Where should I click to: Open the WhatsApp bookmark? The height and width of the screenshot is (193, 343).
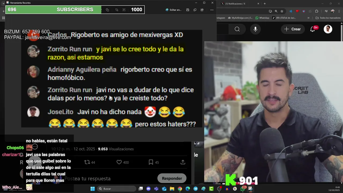pos(262,18)
